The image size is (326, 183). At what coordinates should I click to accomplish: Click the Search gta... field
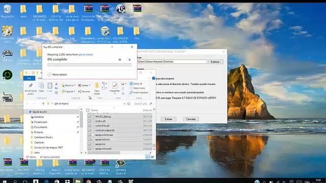(x=143, y=104)
